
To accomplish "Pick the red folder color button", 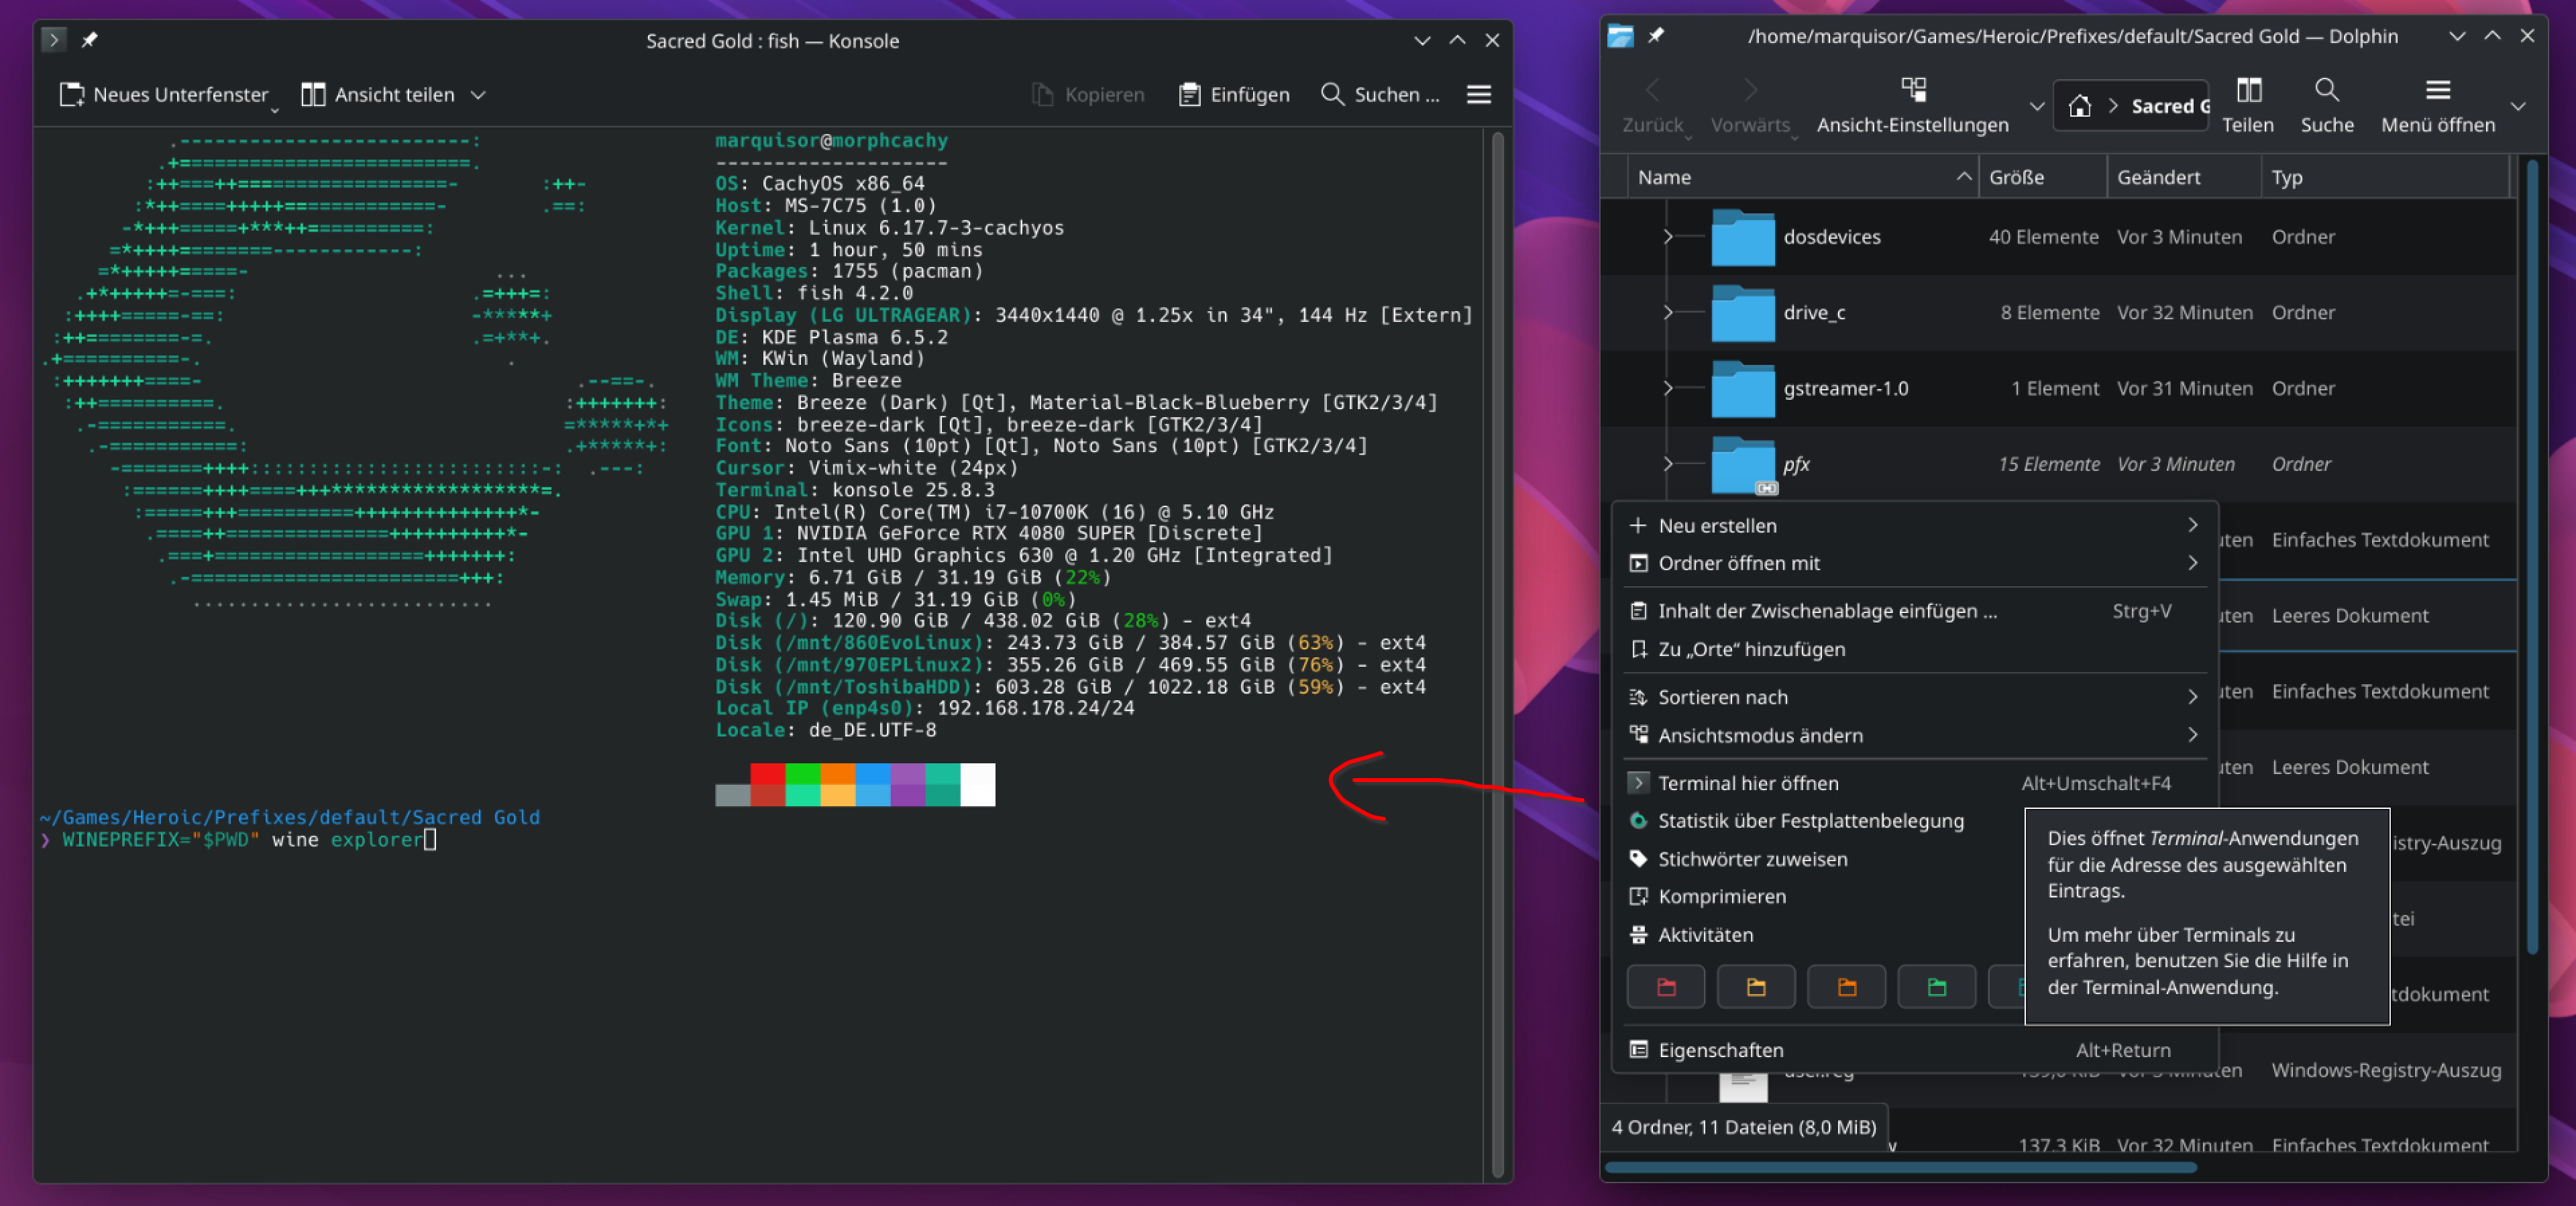I will click(1666, 988).
